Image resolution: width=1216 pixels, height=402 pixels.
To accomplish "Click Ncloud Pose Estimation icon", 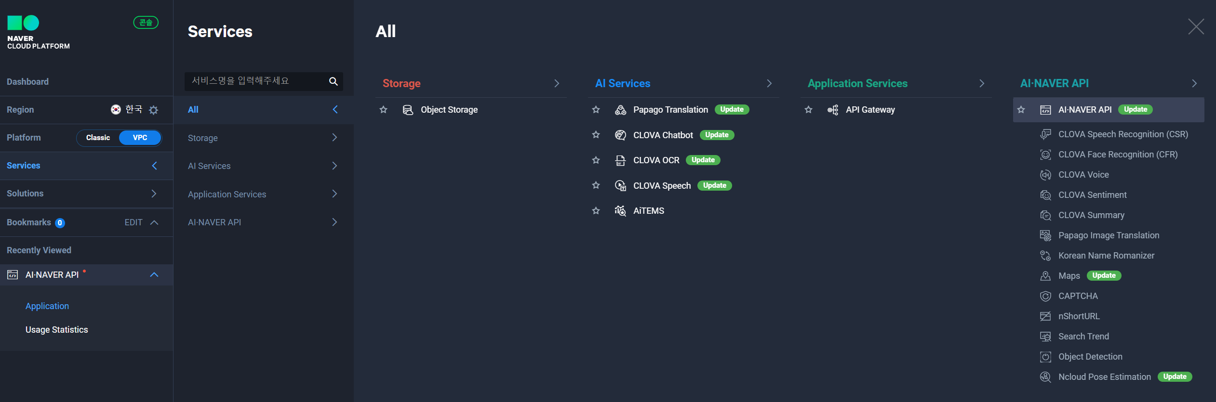I will (x=1045, y=377).
